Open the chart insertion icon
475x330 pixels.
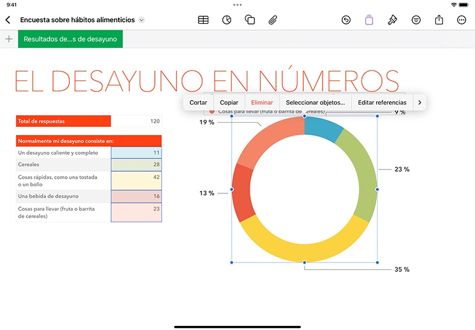pyautogui.click(x=226, y=20)
